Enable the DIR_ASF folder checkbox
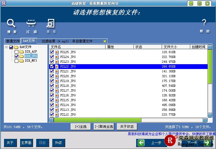Image resolution: width=216 pixels, height=149 pixels. coord(16,52)
